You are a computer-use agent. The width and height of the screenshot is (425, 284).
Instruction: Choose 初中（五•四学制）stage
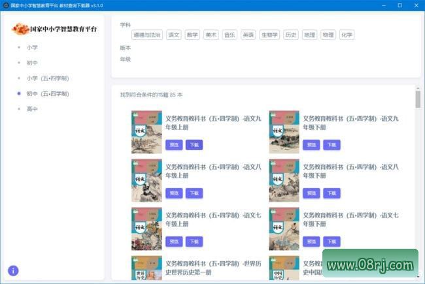pyautogui.click(x=48, y=93)
